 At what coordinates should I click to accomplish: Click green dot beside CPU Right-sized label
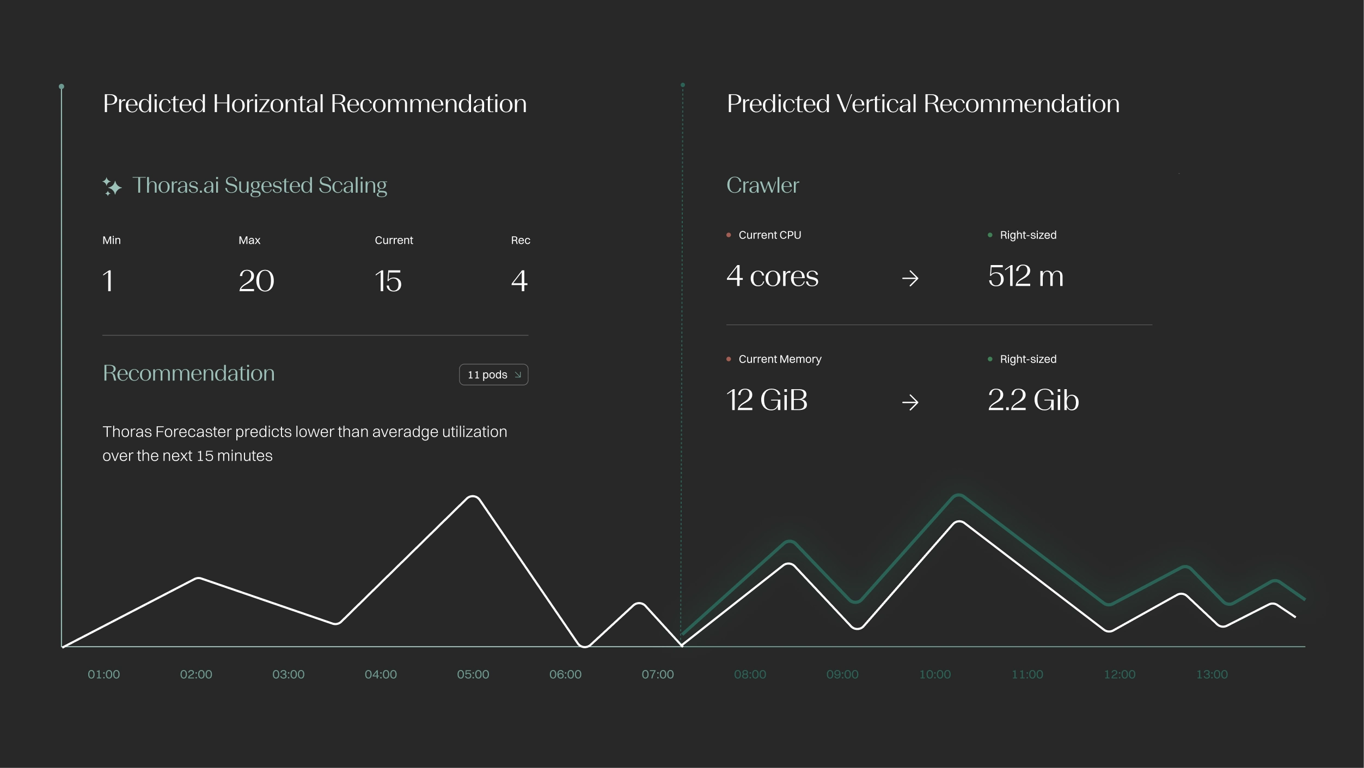(990, 235)
